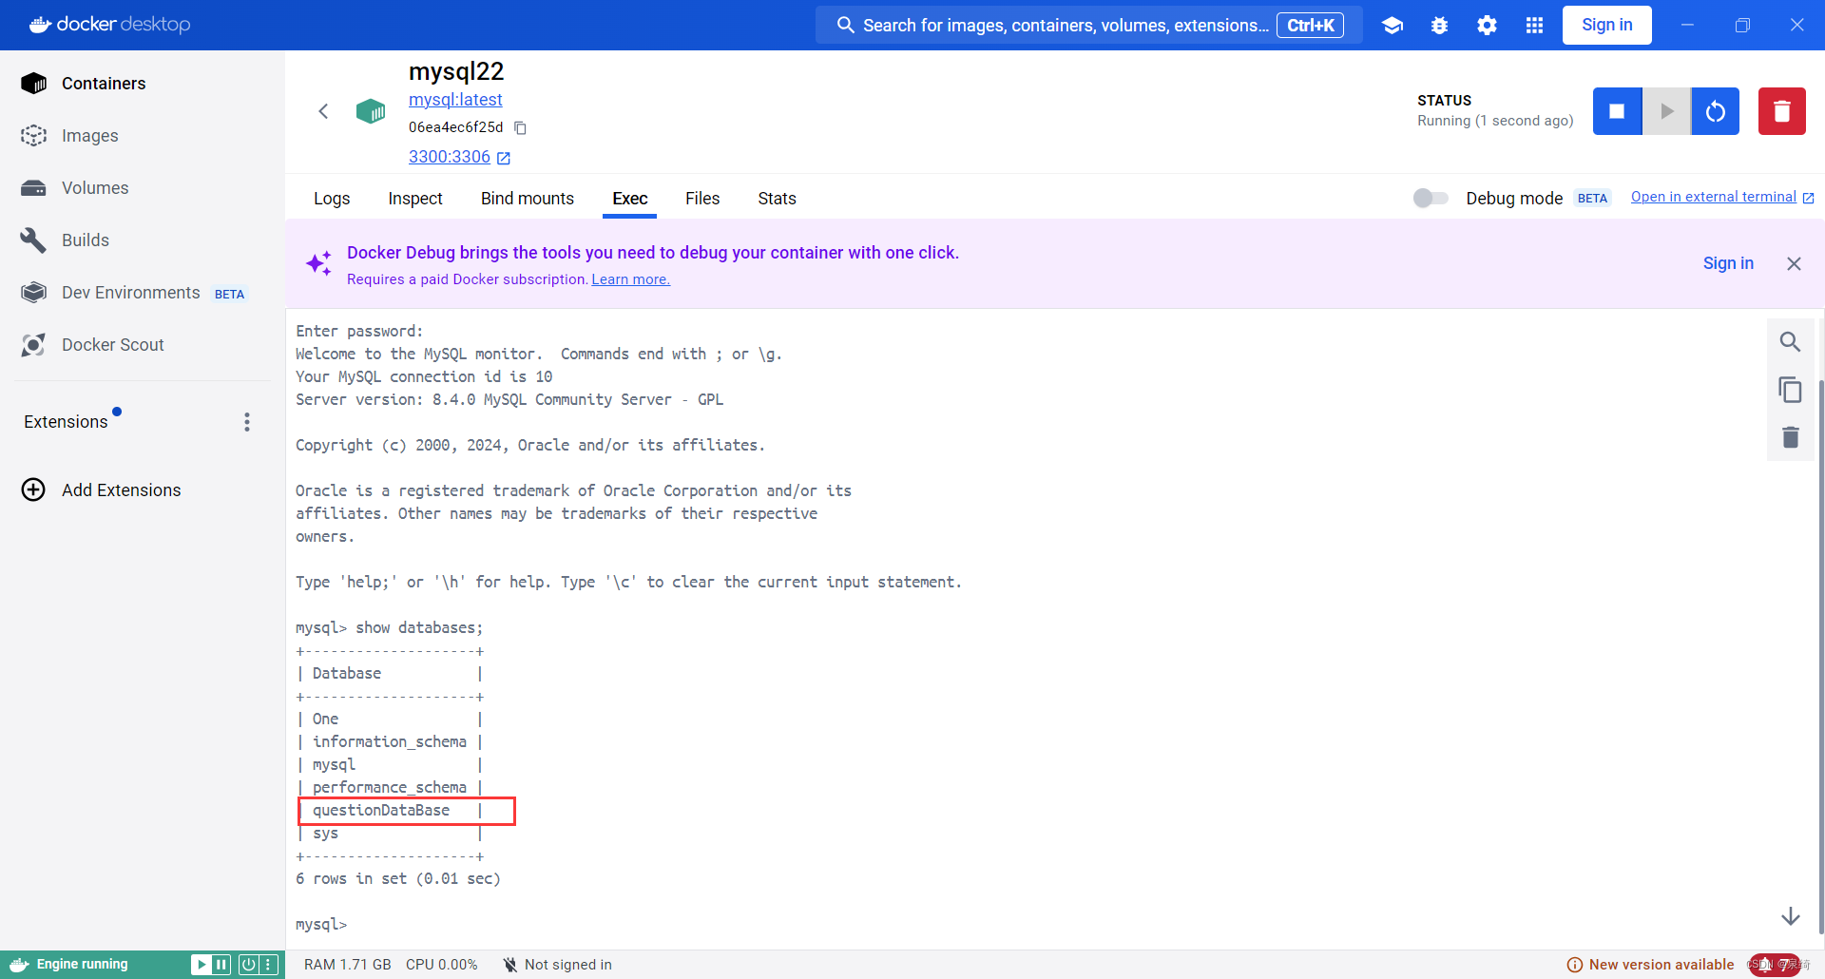This screenshot has height=979, width=1825.
Task: Click Open in external terminal
Action: click(1722, 197)
